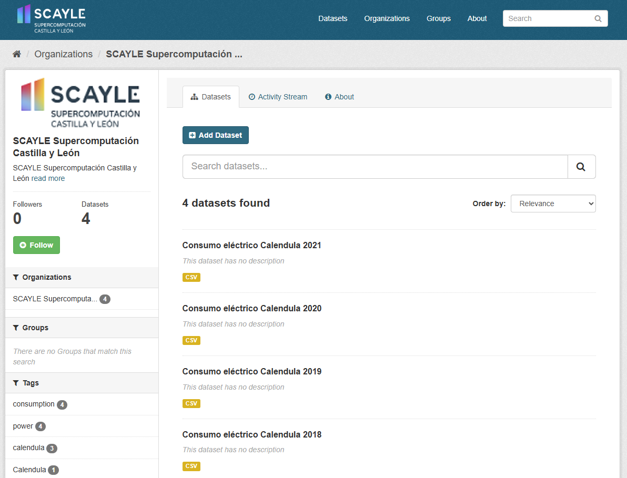Click the CSV badge under Calendula 2021
Image resolution: width=627 pixels, height=478 pixels.
pos(191,277)
